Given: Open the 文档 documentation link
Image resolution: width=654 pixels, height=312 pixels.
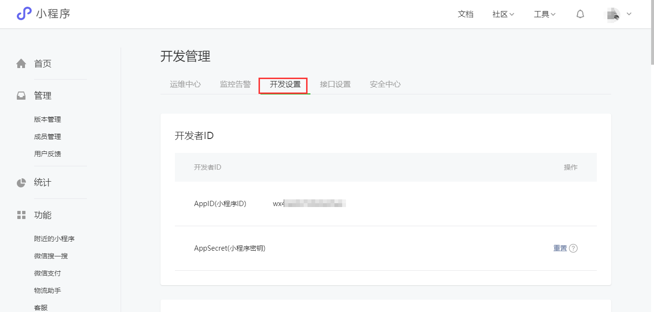Looking at the screenshot, I should tap(465, 14).
